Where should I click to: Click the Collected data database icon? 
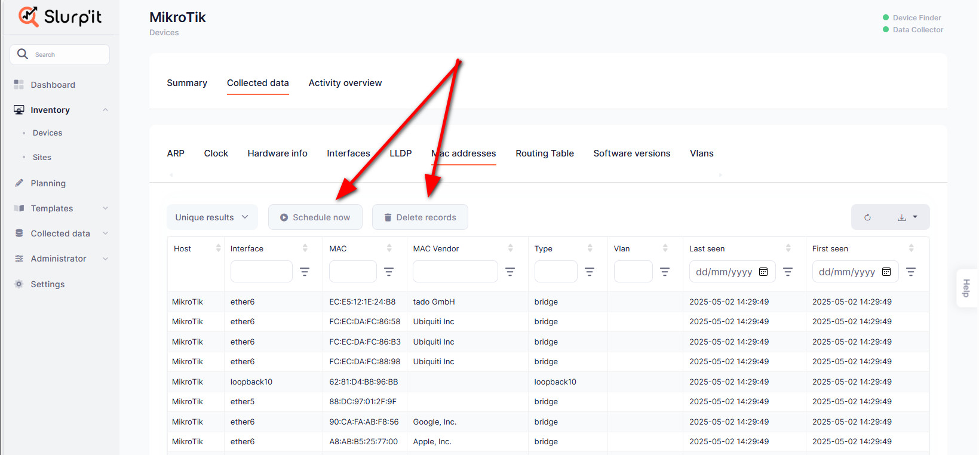point(19,233)
